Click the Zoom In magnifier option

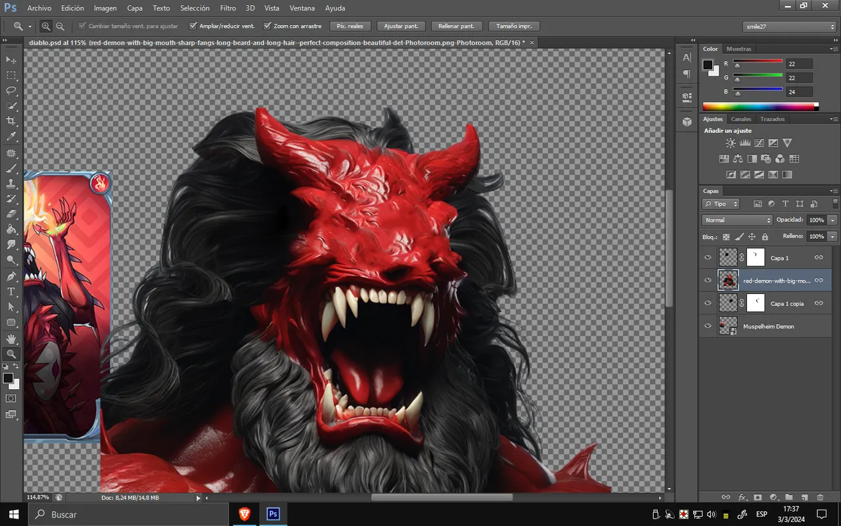click(x=46, y=26)
